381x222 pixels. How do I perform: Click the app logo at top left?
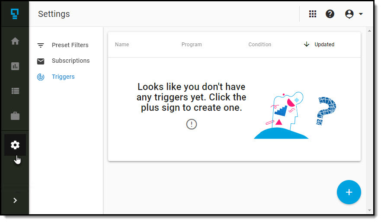click(x=15, y=14)
